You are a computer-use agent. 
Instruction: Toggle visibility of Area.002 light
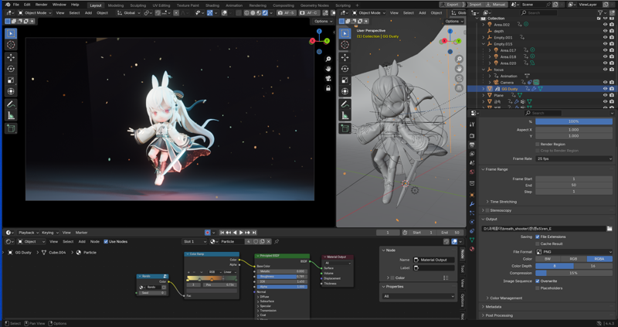(x=605, y=25)
